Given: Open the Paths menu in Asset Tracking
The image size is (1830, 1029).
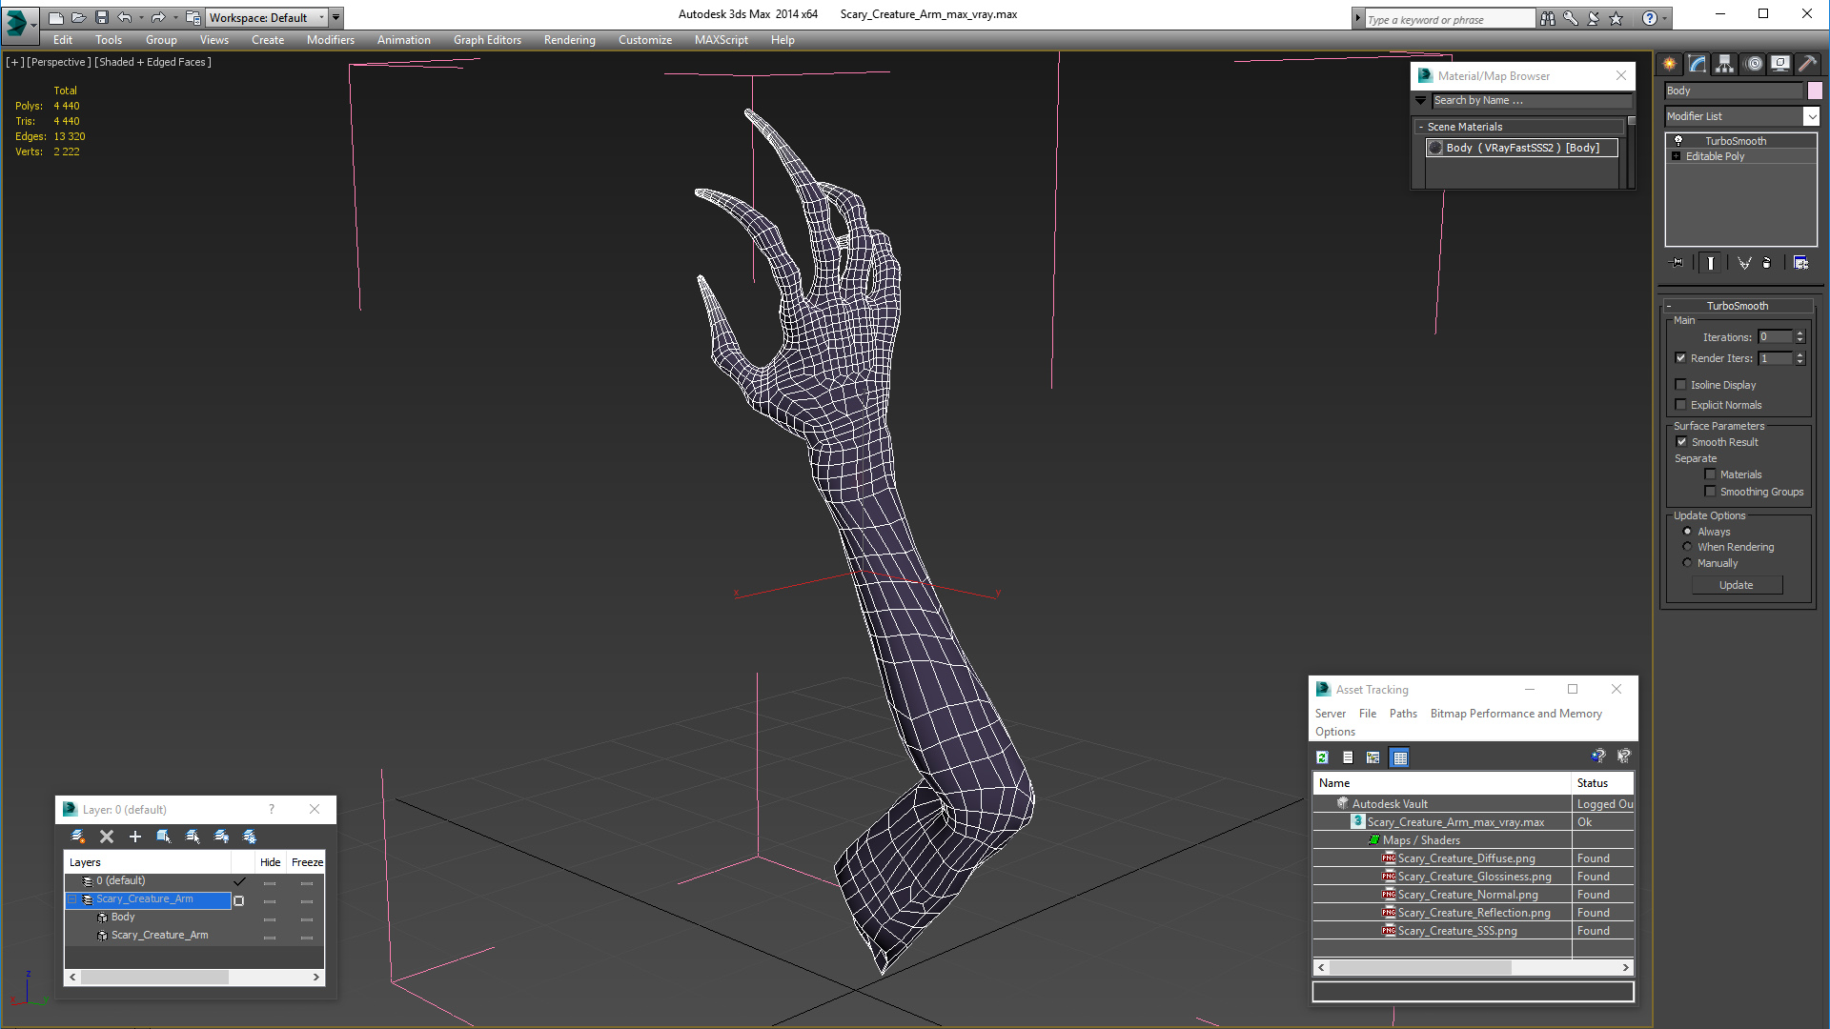Looking at the screenshot, I should [x=1403, y=714].
